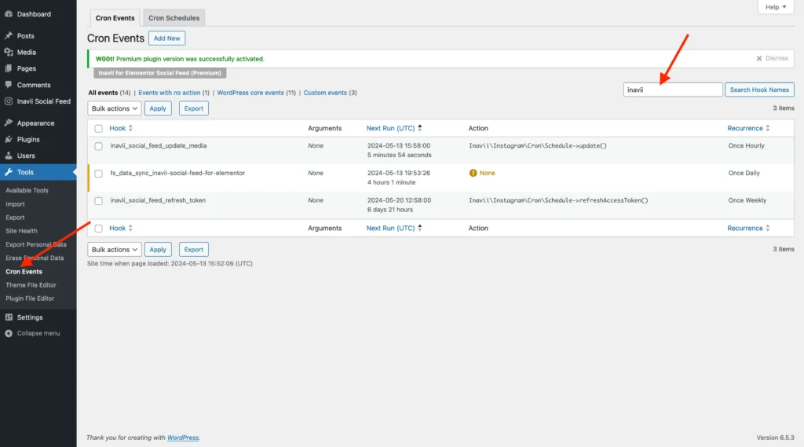Click the WordPress footer link
The image size is (804, 447).
pos(183,438)
